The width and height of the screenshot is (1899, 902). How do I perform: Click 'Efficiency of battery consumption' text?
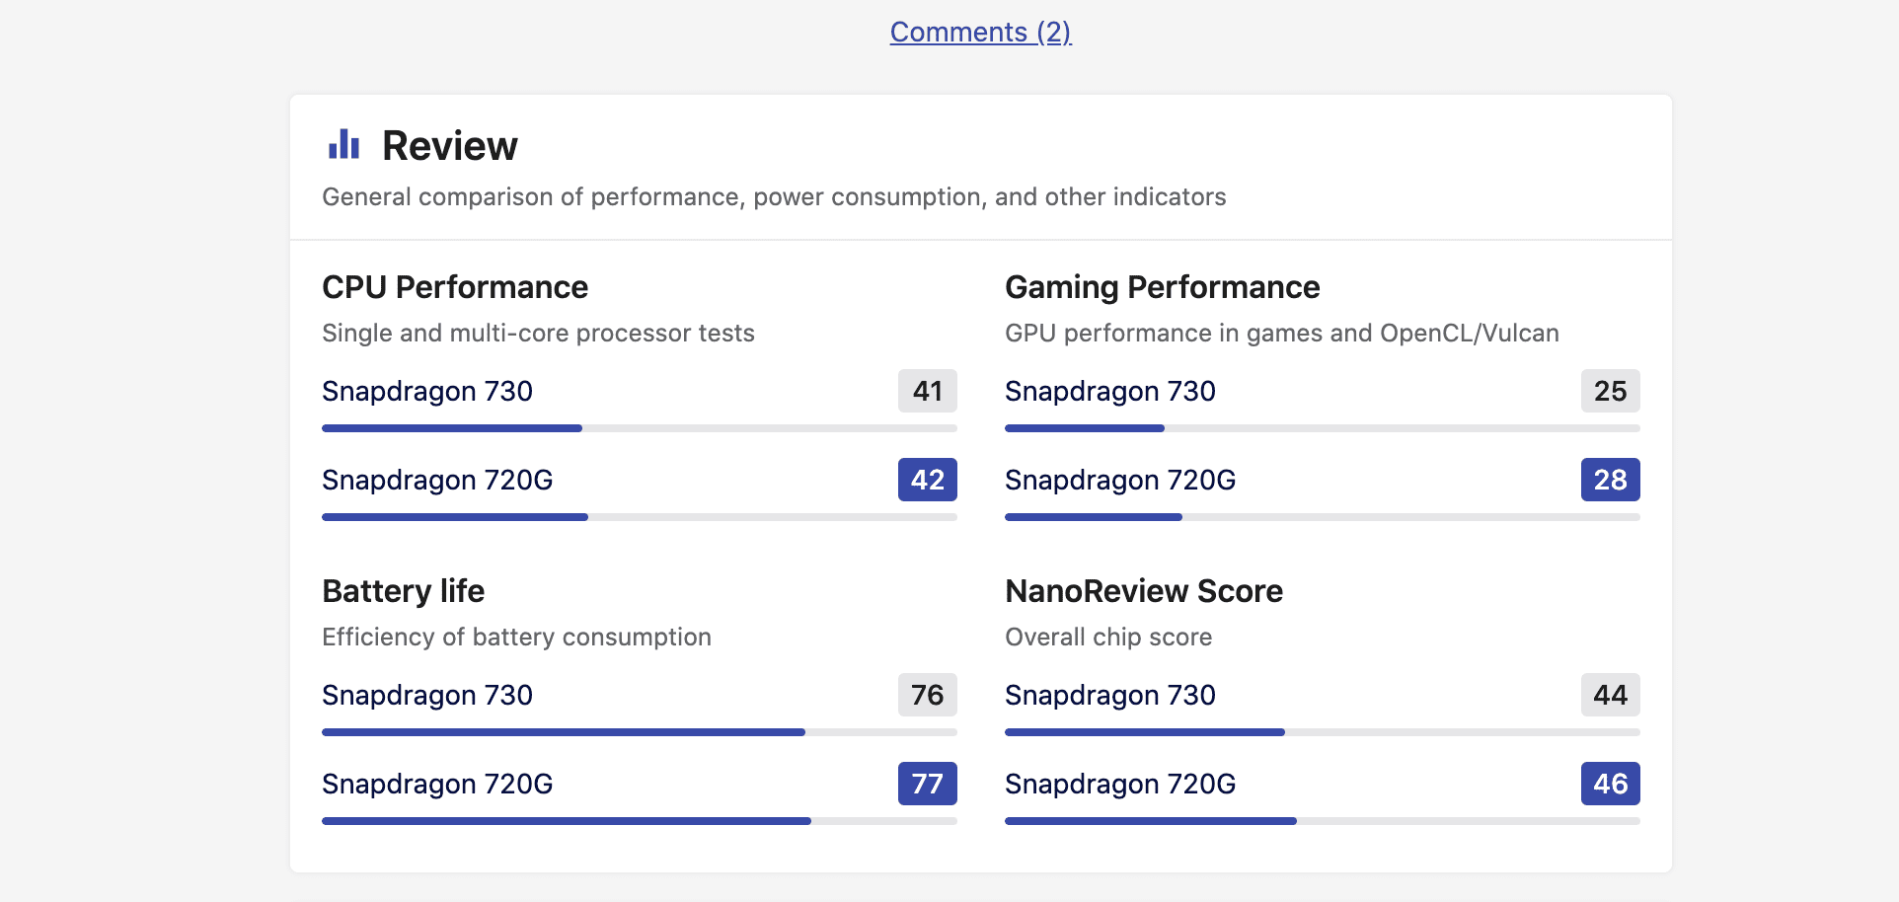click(516, 637)
